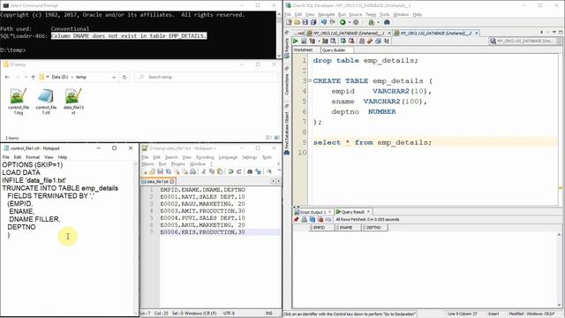Image resolution: width=565 pixels, height=318 pixels.
Task: Click Paste icon in Notepad++ toolbar
Action: [x=220, y=171]
